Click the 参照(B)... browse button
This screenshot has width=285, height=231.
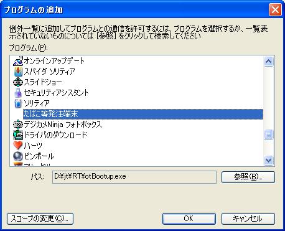pos(248,177)
